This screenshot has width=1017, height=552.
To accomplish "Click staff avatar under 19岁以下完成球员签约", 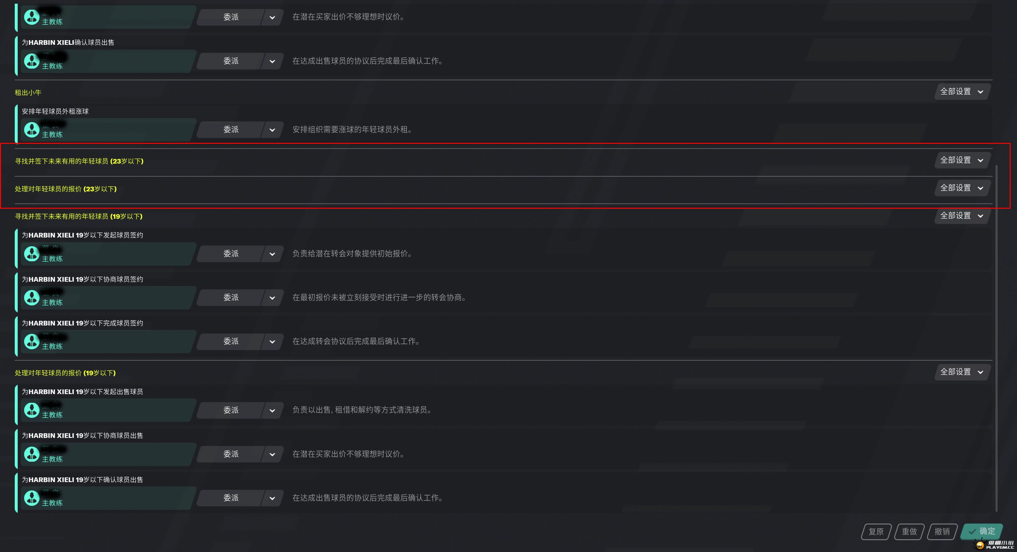I will tap(31, 341).
